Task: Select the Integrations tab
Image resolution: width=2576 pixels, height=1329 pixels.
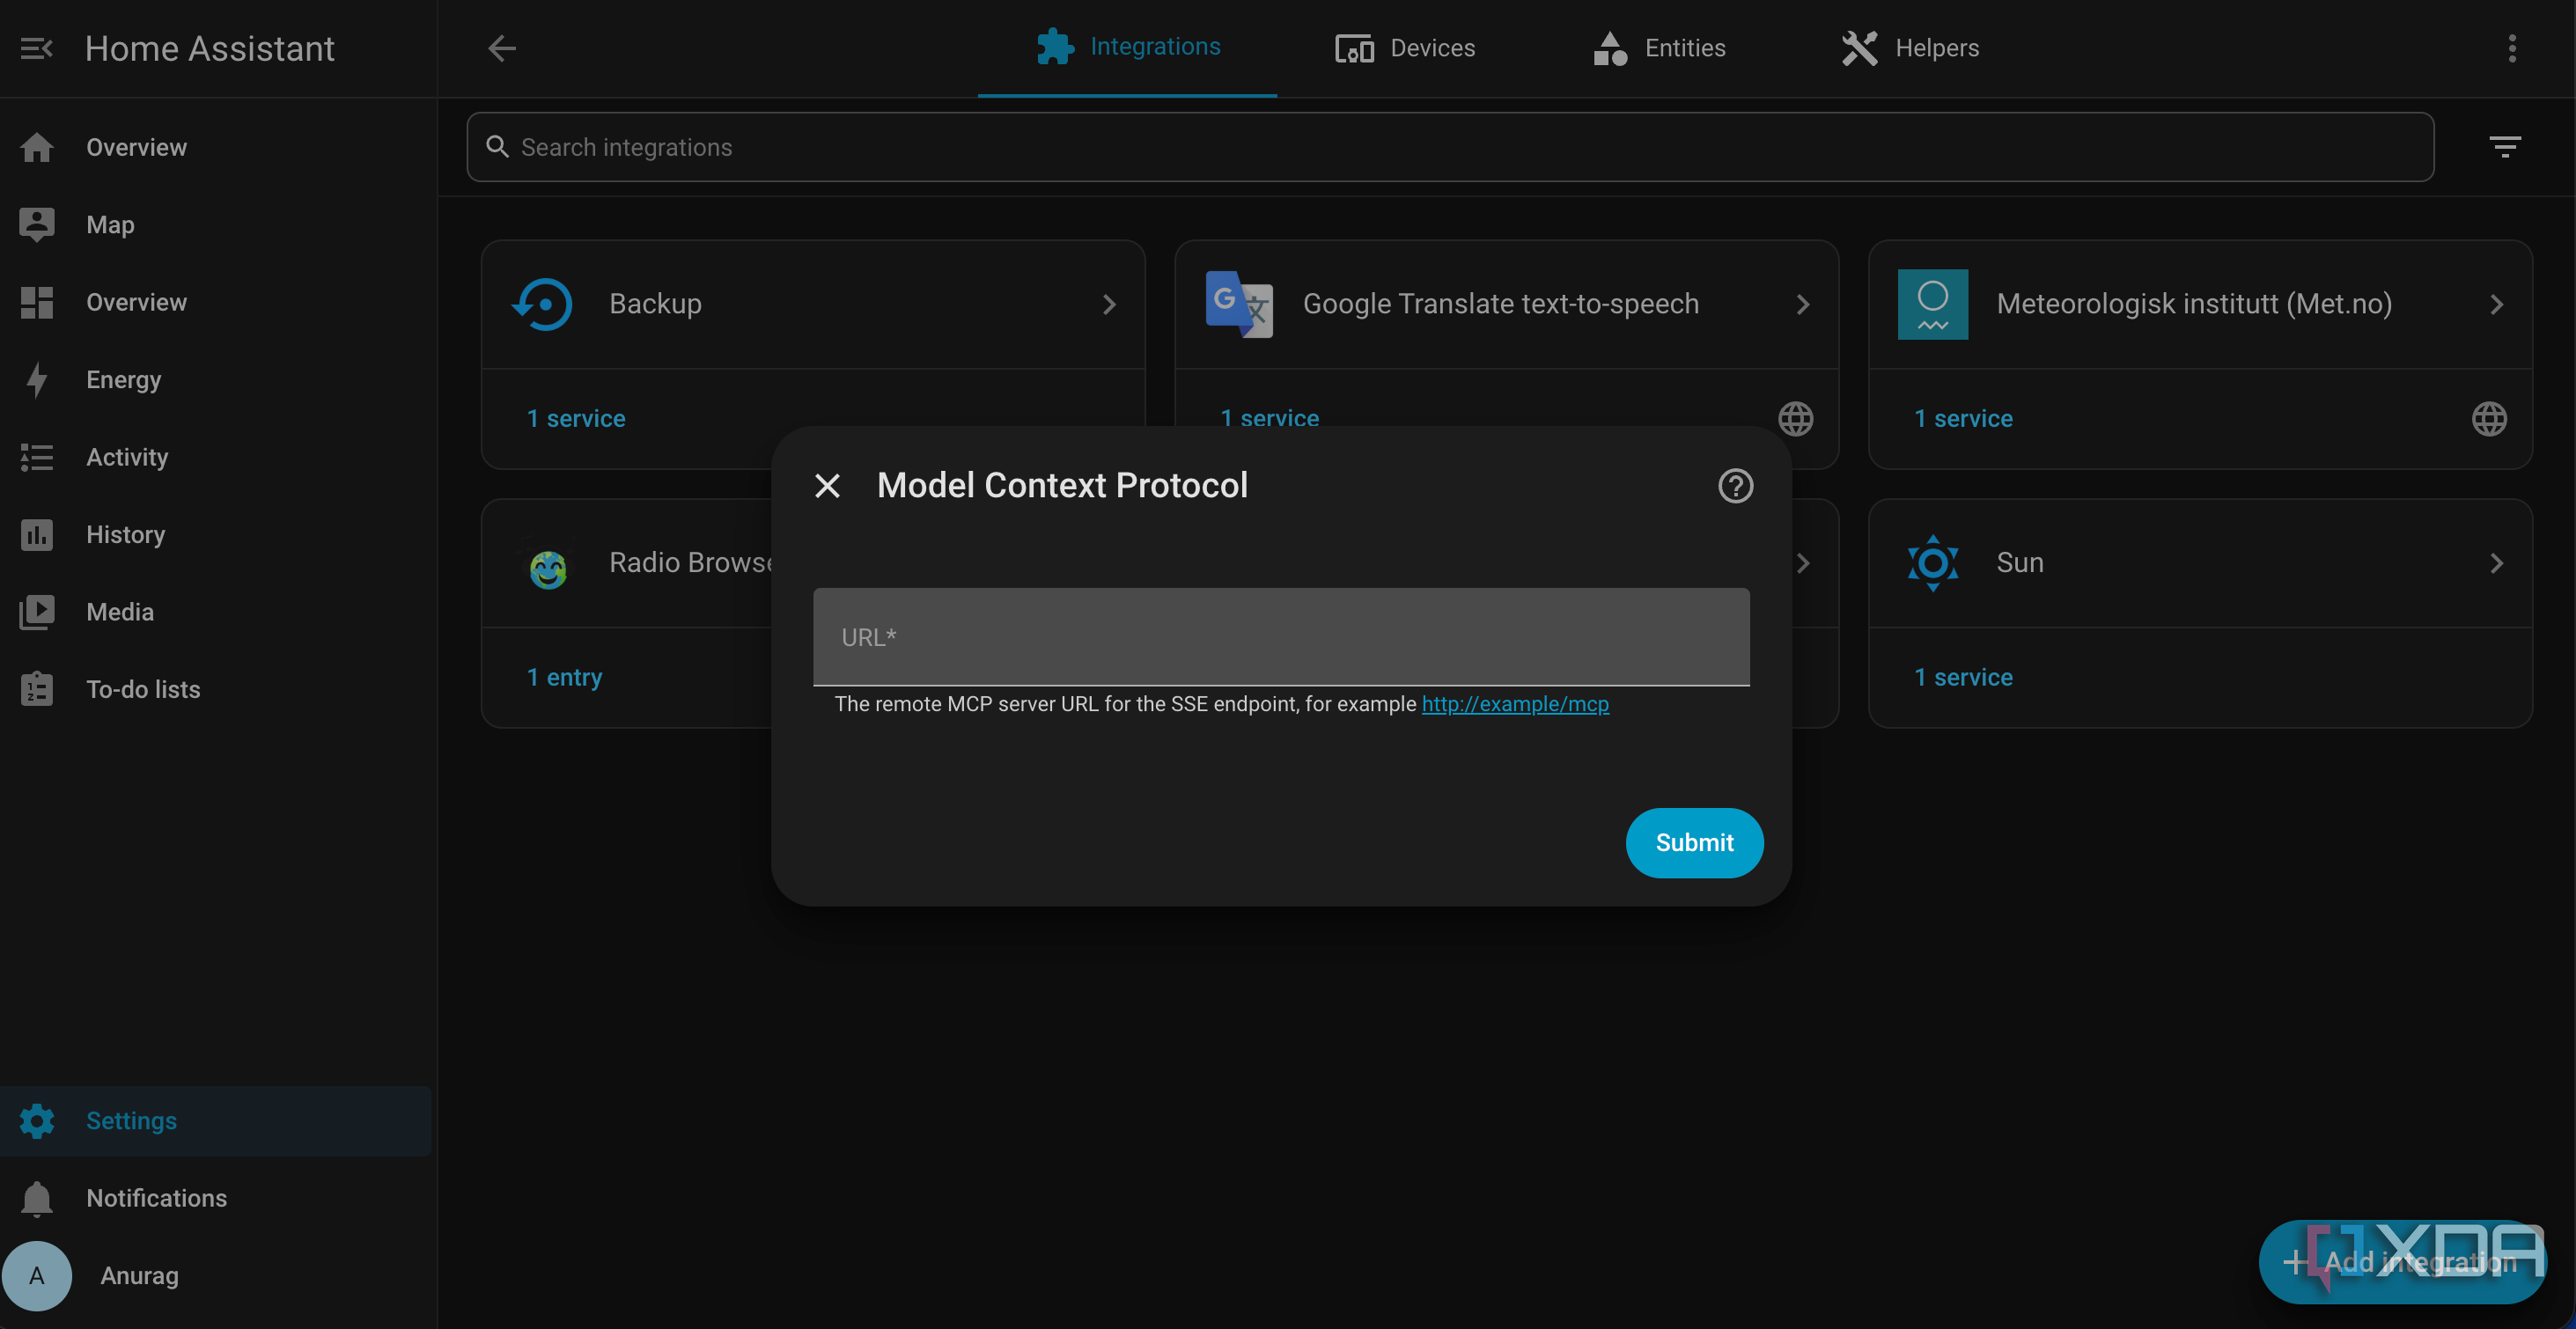Action: coord(1127,48)
